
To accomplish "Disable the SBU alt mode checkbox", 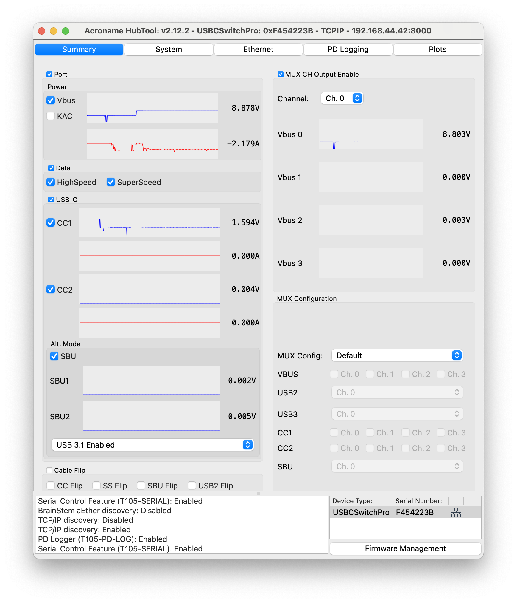I will [x=54, y=356].
